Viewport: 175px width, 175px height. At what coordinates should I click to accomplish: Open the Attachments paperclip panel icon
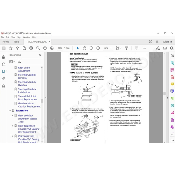tap(3, 79)
